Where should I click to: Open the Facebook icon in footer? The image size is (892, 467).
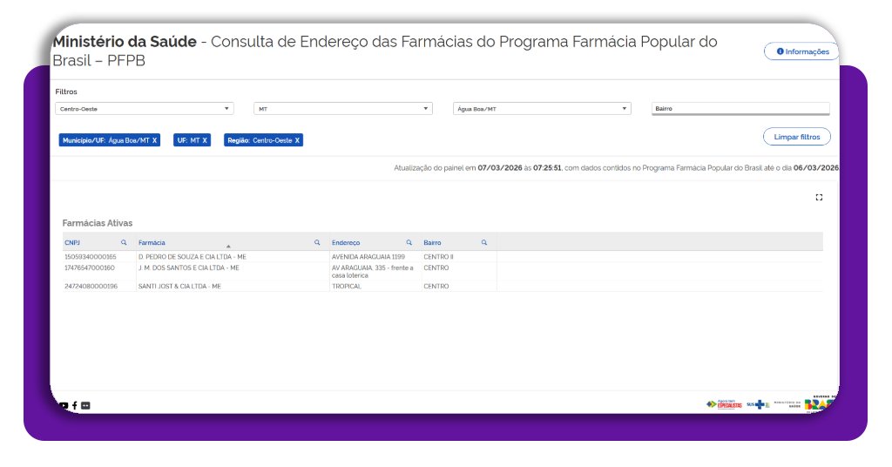point(75,405)
